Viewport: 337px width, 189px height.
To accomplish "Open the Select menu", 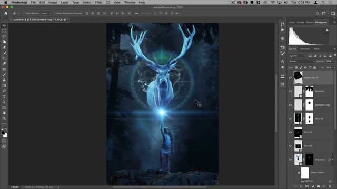I will pyautogui.click(x=87, y=2).
